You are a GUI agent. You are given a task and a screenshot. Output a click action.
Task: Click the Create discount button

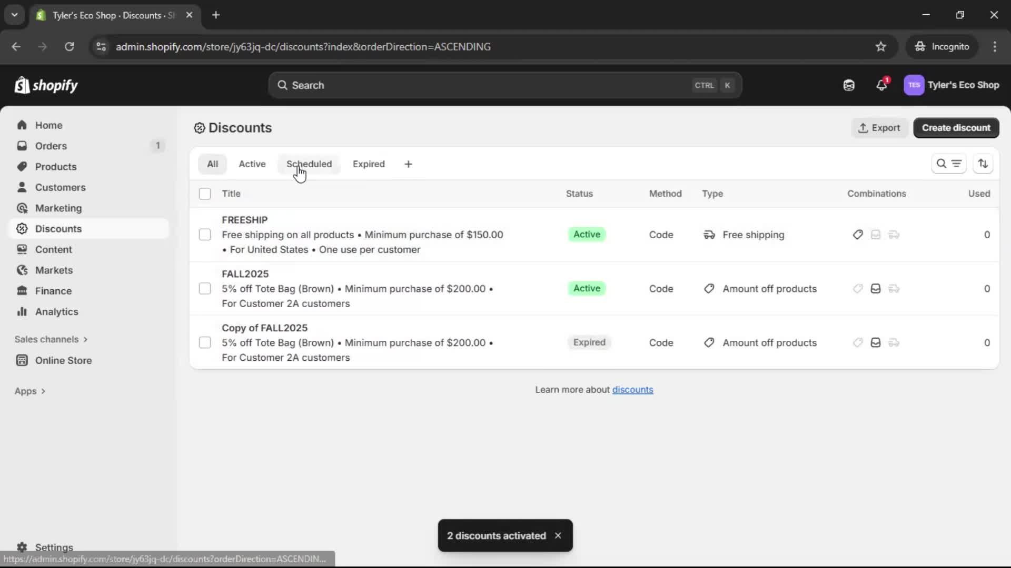pyautogui.click(x=956, y=128)
